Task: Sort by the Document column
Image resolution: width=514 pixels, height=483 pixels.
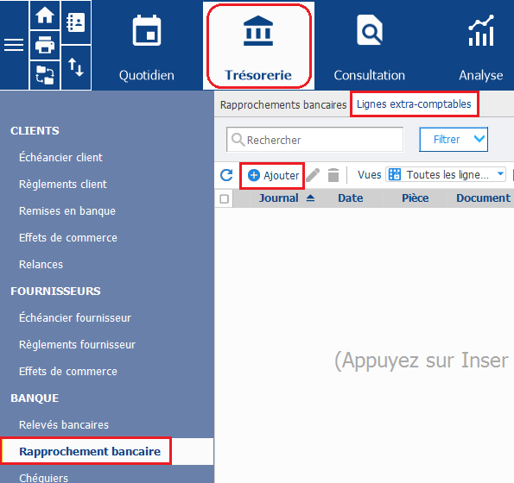Action: [484, 198]
